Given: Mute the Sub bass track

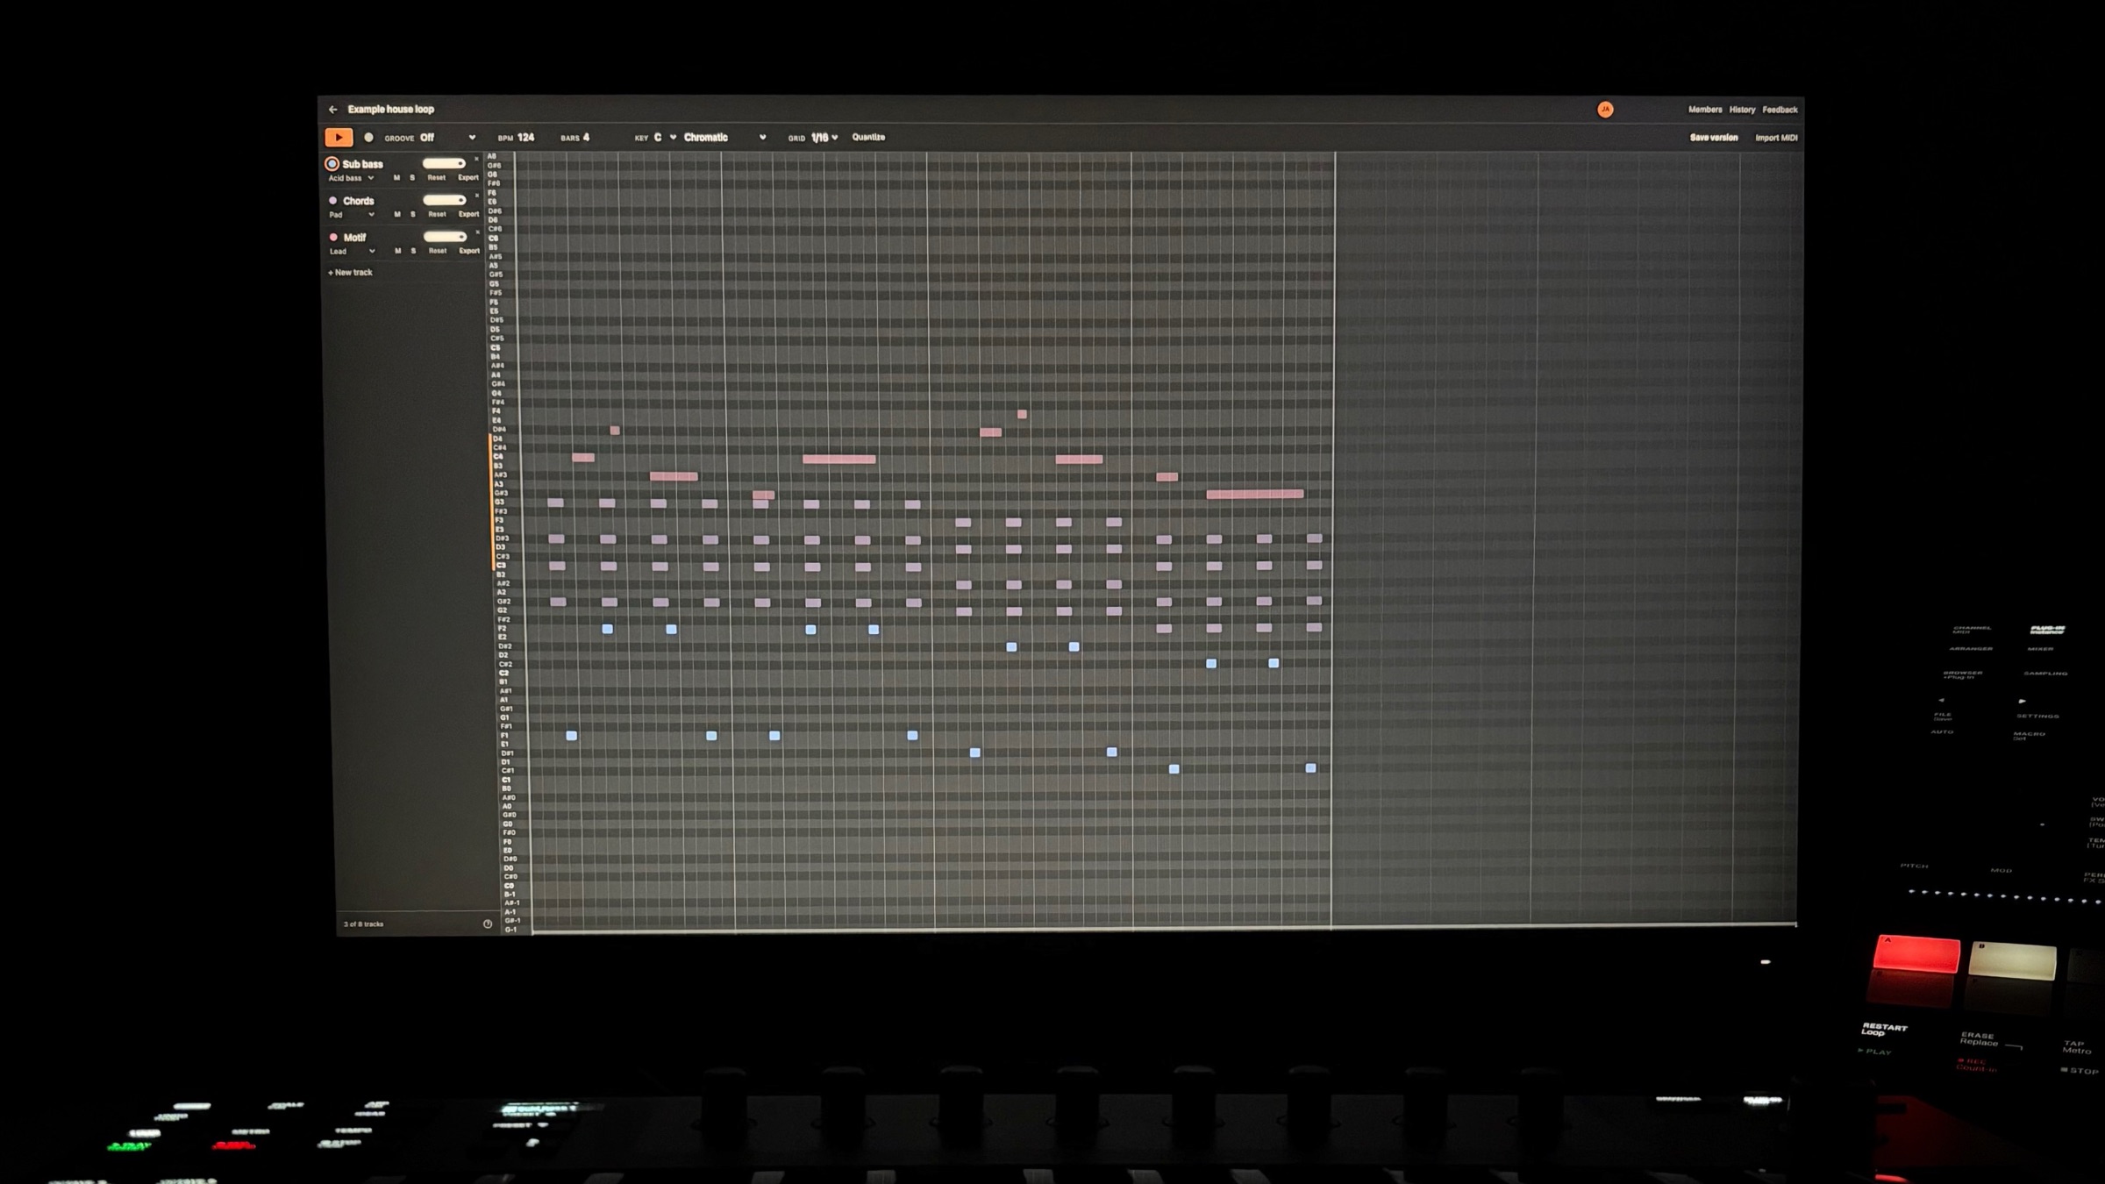Looking at the screenshot, I should tap(396, 178).
